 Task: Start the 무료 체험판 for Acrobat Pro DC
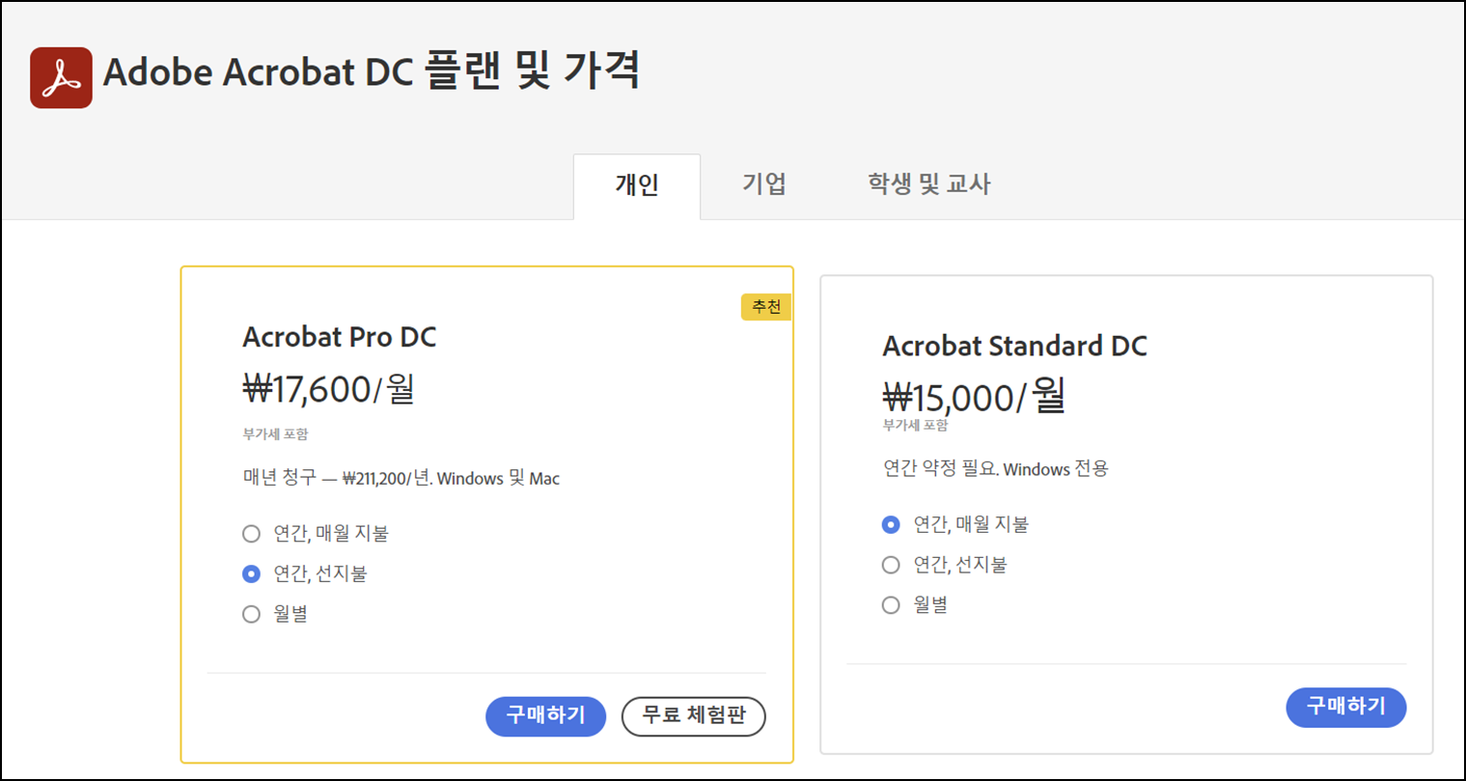[693, 716]
